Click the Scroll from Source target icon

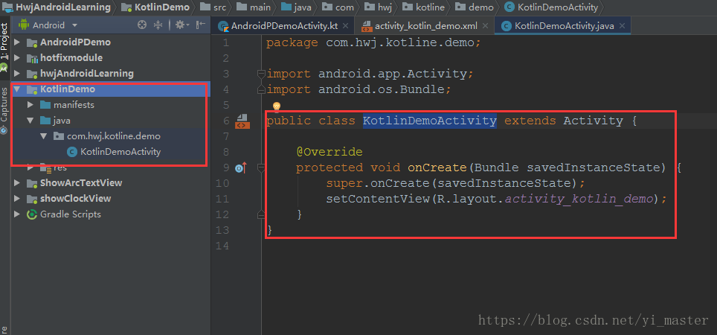(x=142, y=25)
